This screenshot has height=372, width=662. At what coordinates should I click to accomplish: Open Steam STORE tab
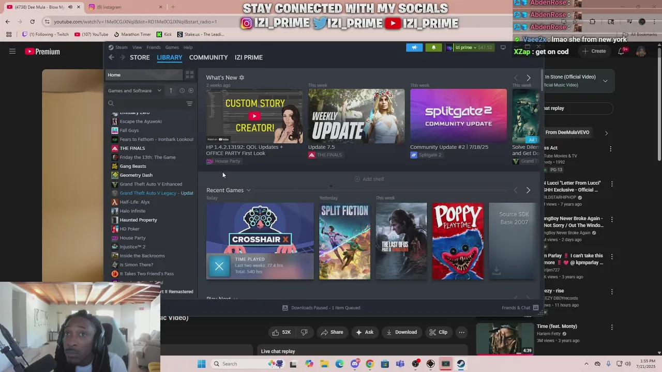click(x=140, y=57)
